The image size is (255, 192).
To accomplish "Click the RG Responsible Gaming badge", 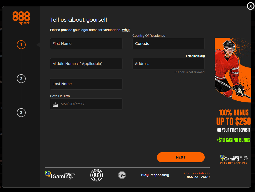I will [x=97, y=175].
